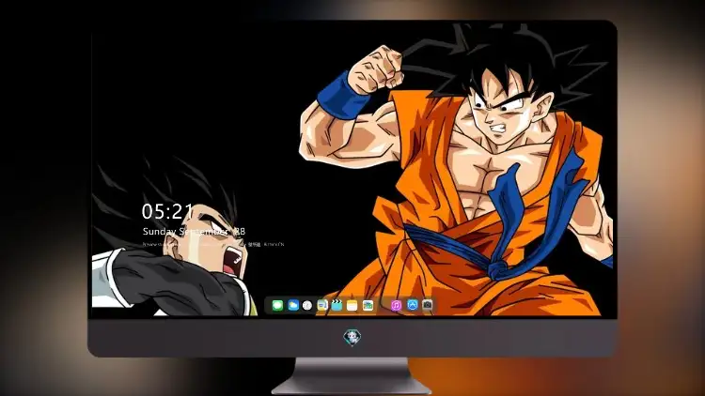Screen dimensions: 705x396
Task: Click the 05:21 clock widget
Action: [167, 211]
